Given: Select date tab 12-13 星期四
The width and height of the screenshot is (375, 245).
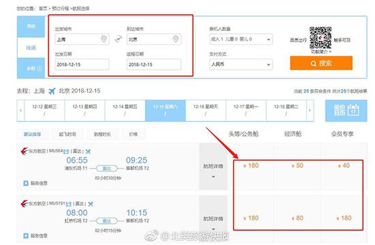Looking at the screenshot, I should click(x=85, y=110).
